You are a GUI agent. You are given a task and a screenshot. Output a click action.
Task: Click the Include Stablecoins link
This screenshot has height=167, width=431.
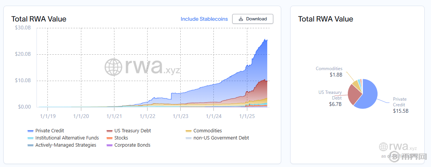click(x=204, y=19)
